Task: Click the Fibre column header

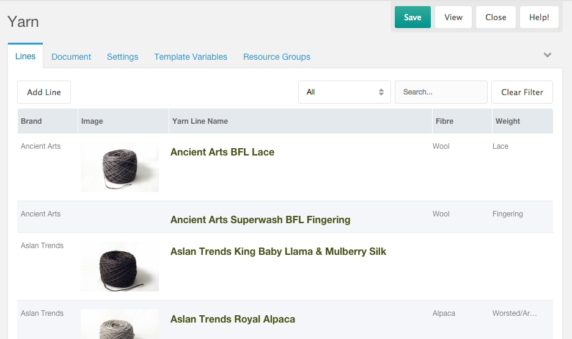Action: pos(462,121)
